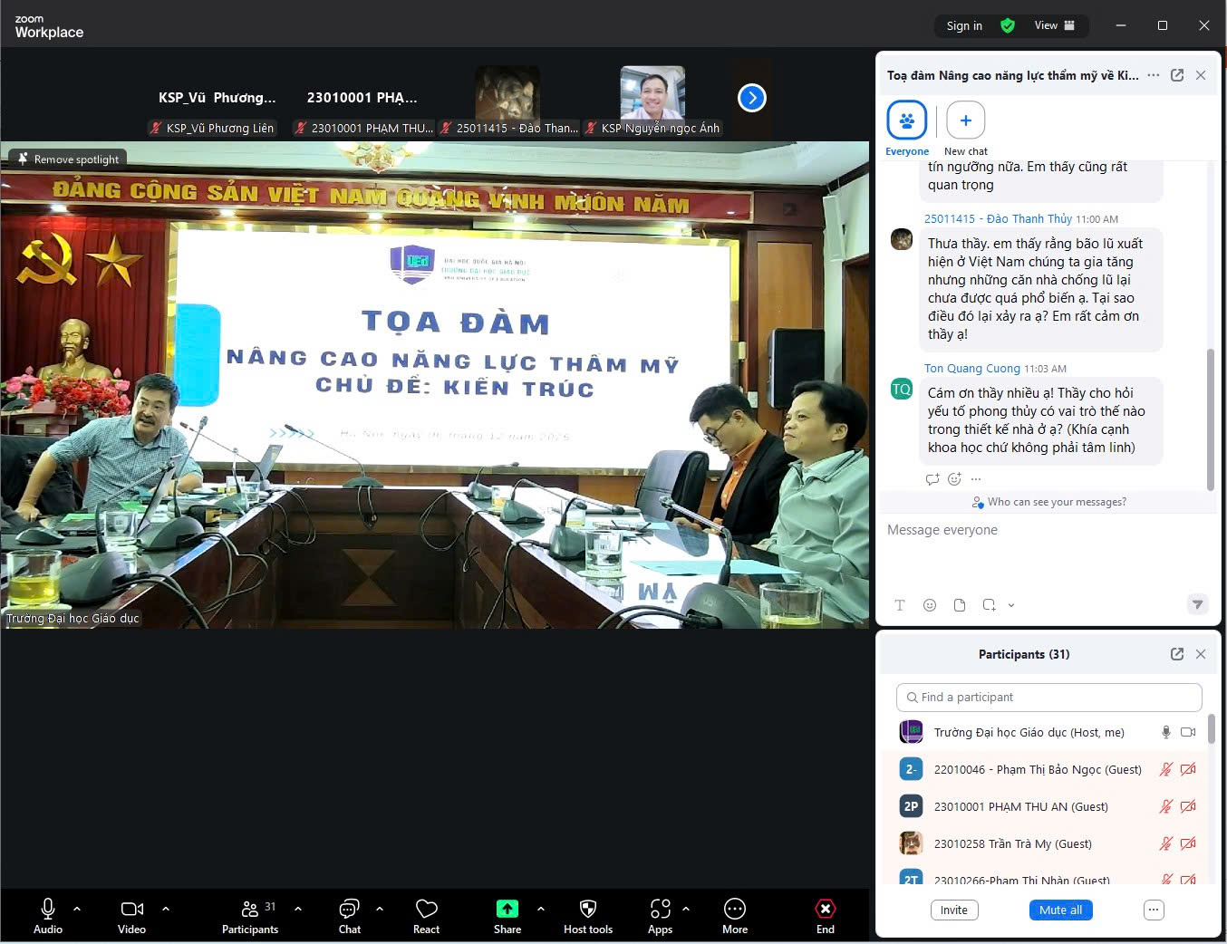
Task: Click the emoji icon in chat composer
Action: (930, 605)
